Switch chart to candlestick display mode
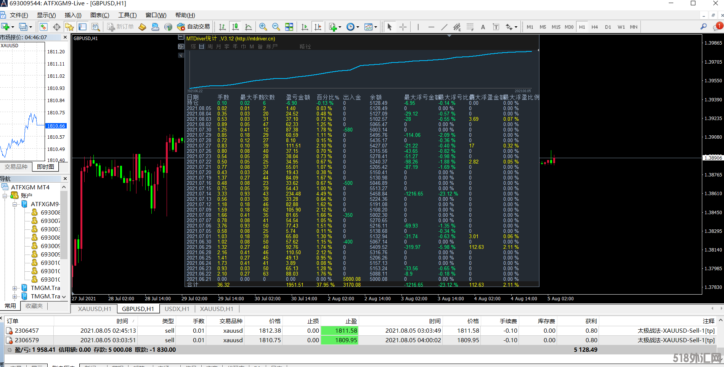 pos(235,27)
